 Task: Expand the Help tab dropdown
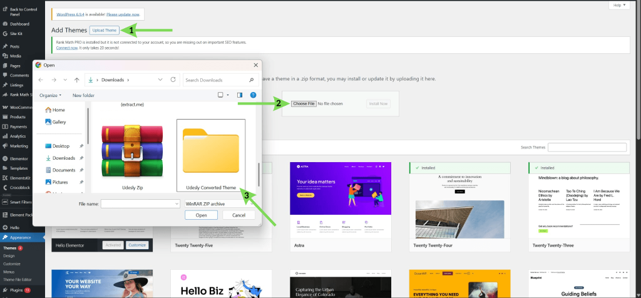[619, 5]
